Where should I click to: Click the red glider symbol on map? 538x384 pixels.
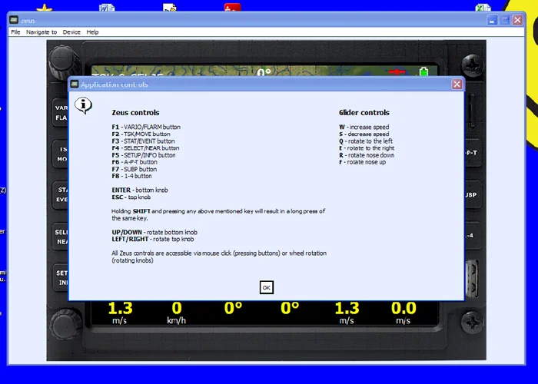[397, 72]
